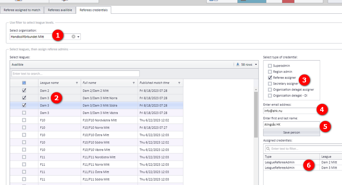The image size is (342, 185).
Task: Check the F11 Nordöstra Mitt league checkbox
Action: click(24, 157)
